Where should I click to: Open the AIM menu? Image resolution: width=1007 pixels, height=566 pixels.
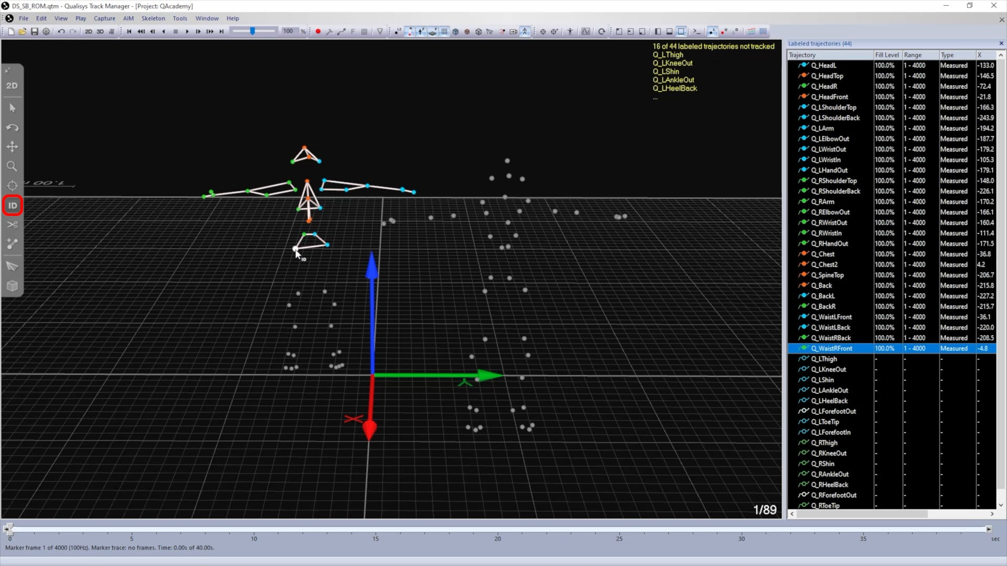tap(128, 18)
